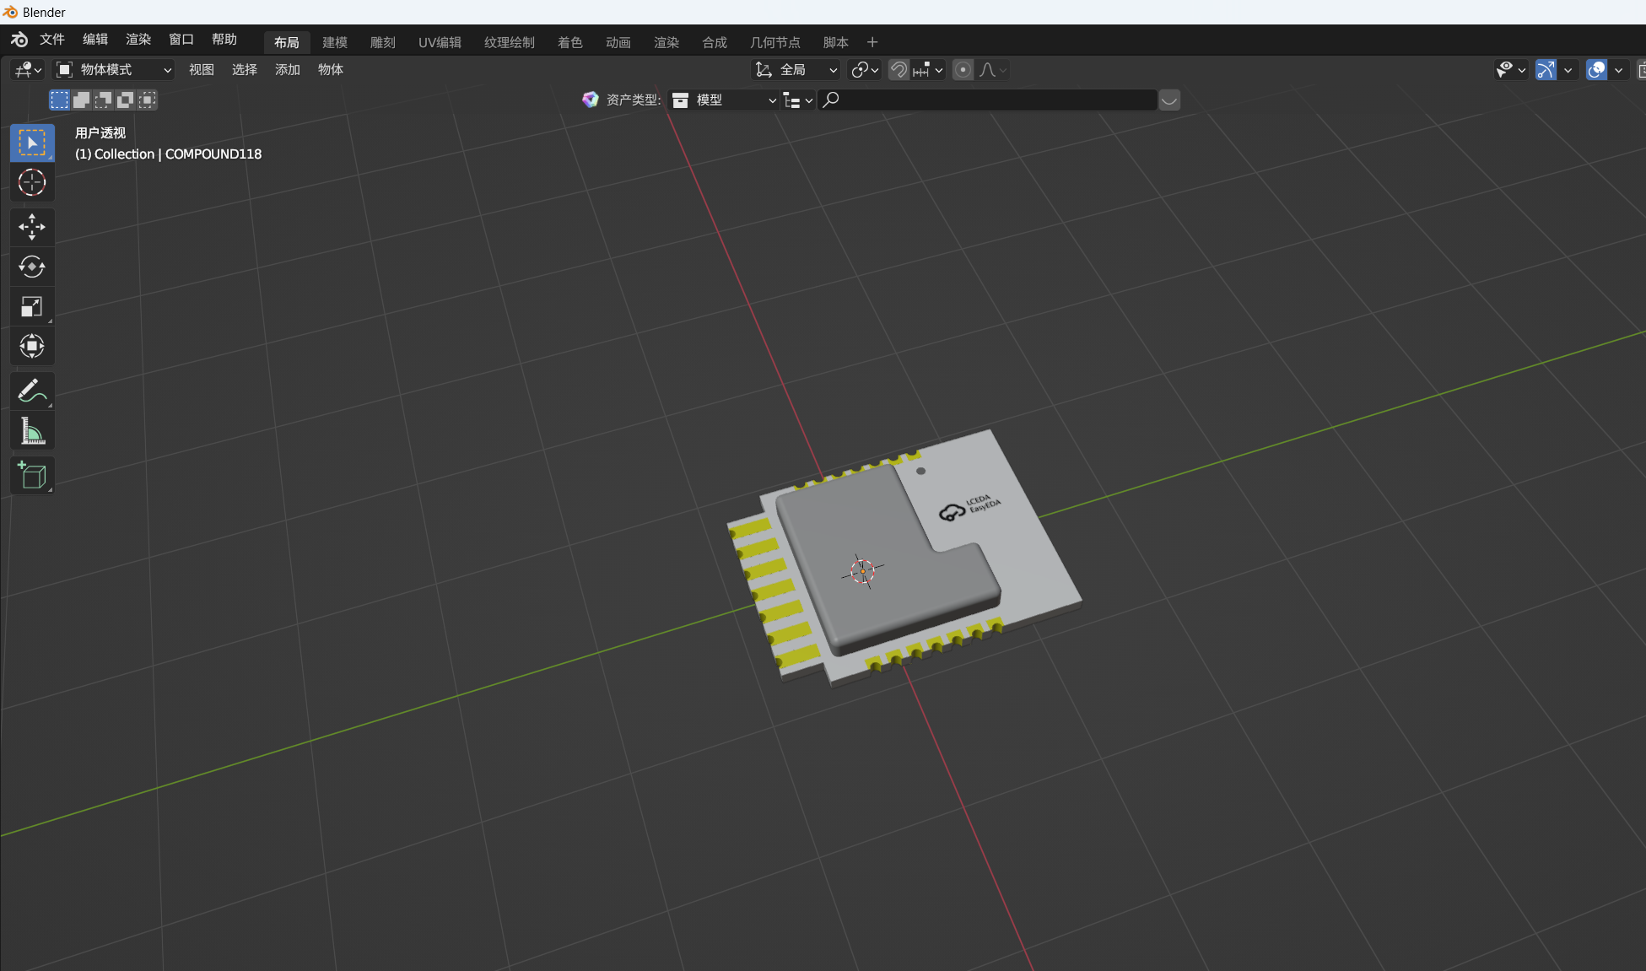The height and width of the screenshot is (971, 1646).
Task: Switch to the UV编辑 workspace tab
Action: coord(440,42)
